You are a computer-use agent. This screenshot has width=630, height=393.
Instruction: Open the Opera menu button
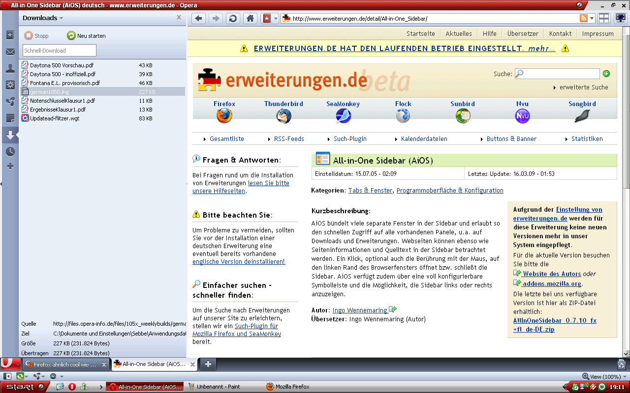10,364
